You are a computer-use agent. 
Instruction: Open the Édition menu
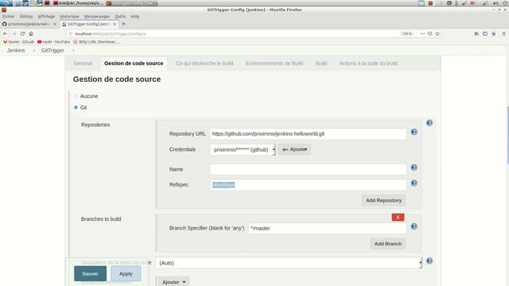[26, 16]
